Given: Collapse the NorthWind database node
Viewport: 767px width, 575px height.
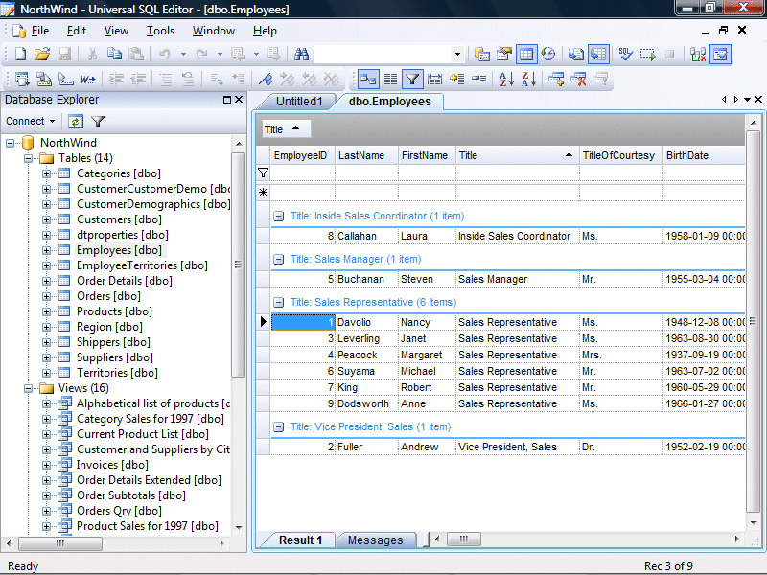Looking at the screenshot, I should click(x=10, y=143).
